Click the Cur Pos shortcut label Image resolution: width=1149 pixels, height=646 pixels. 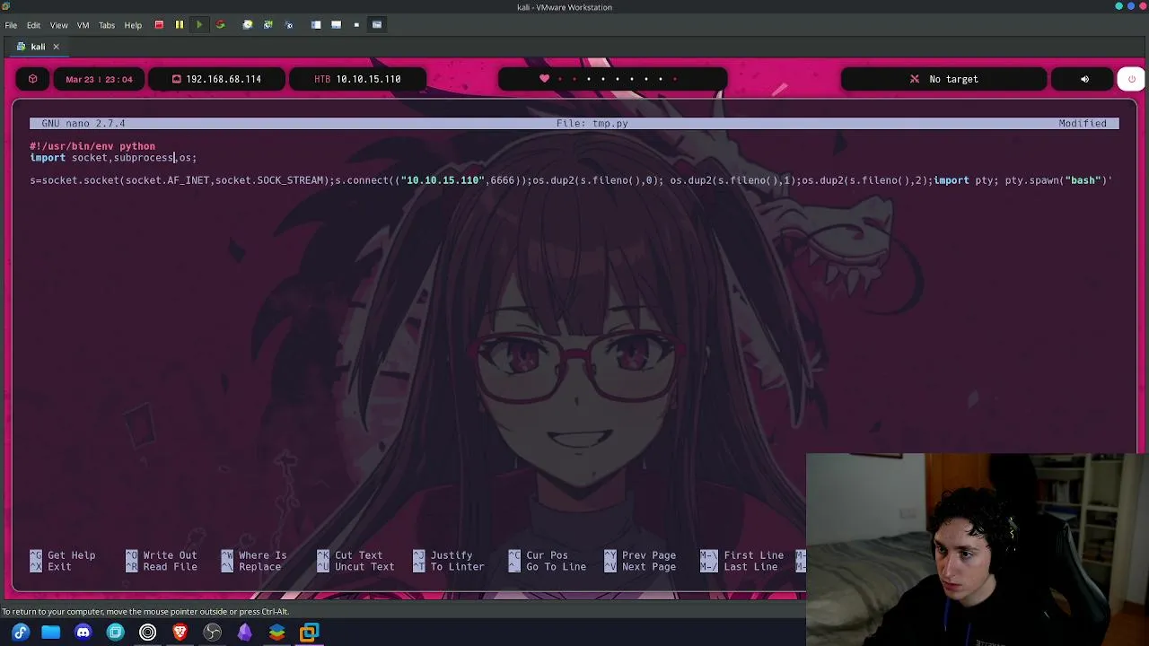[547, 555]
